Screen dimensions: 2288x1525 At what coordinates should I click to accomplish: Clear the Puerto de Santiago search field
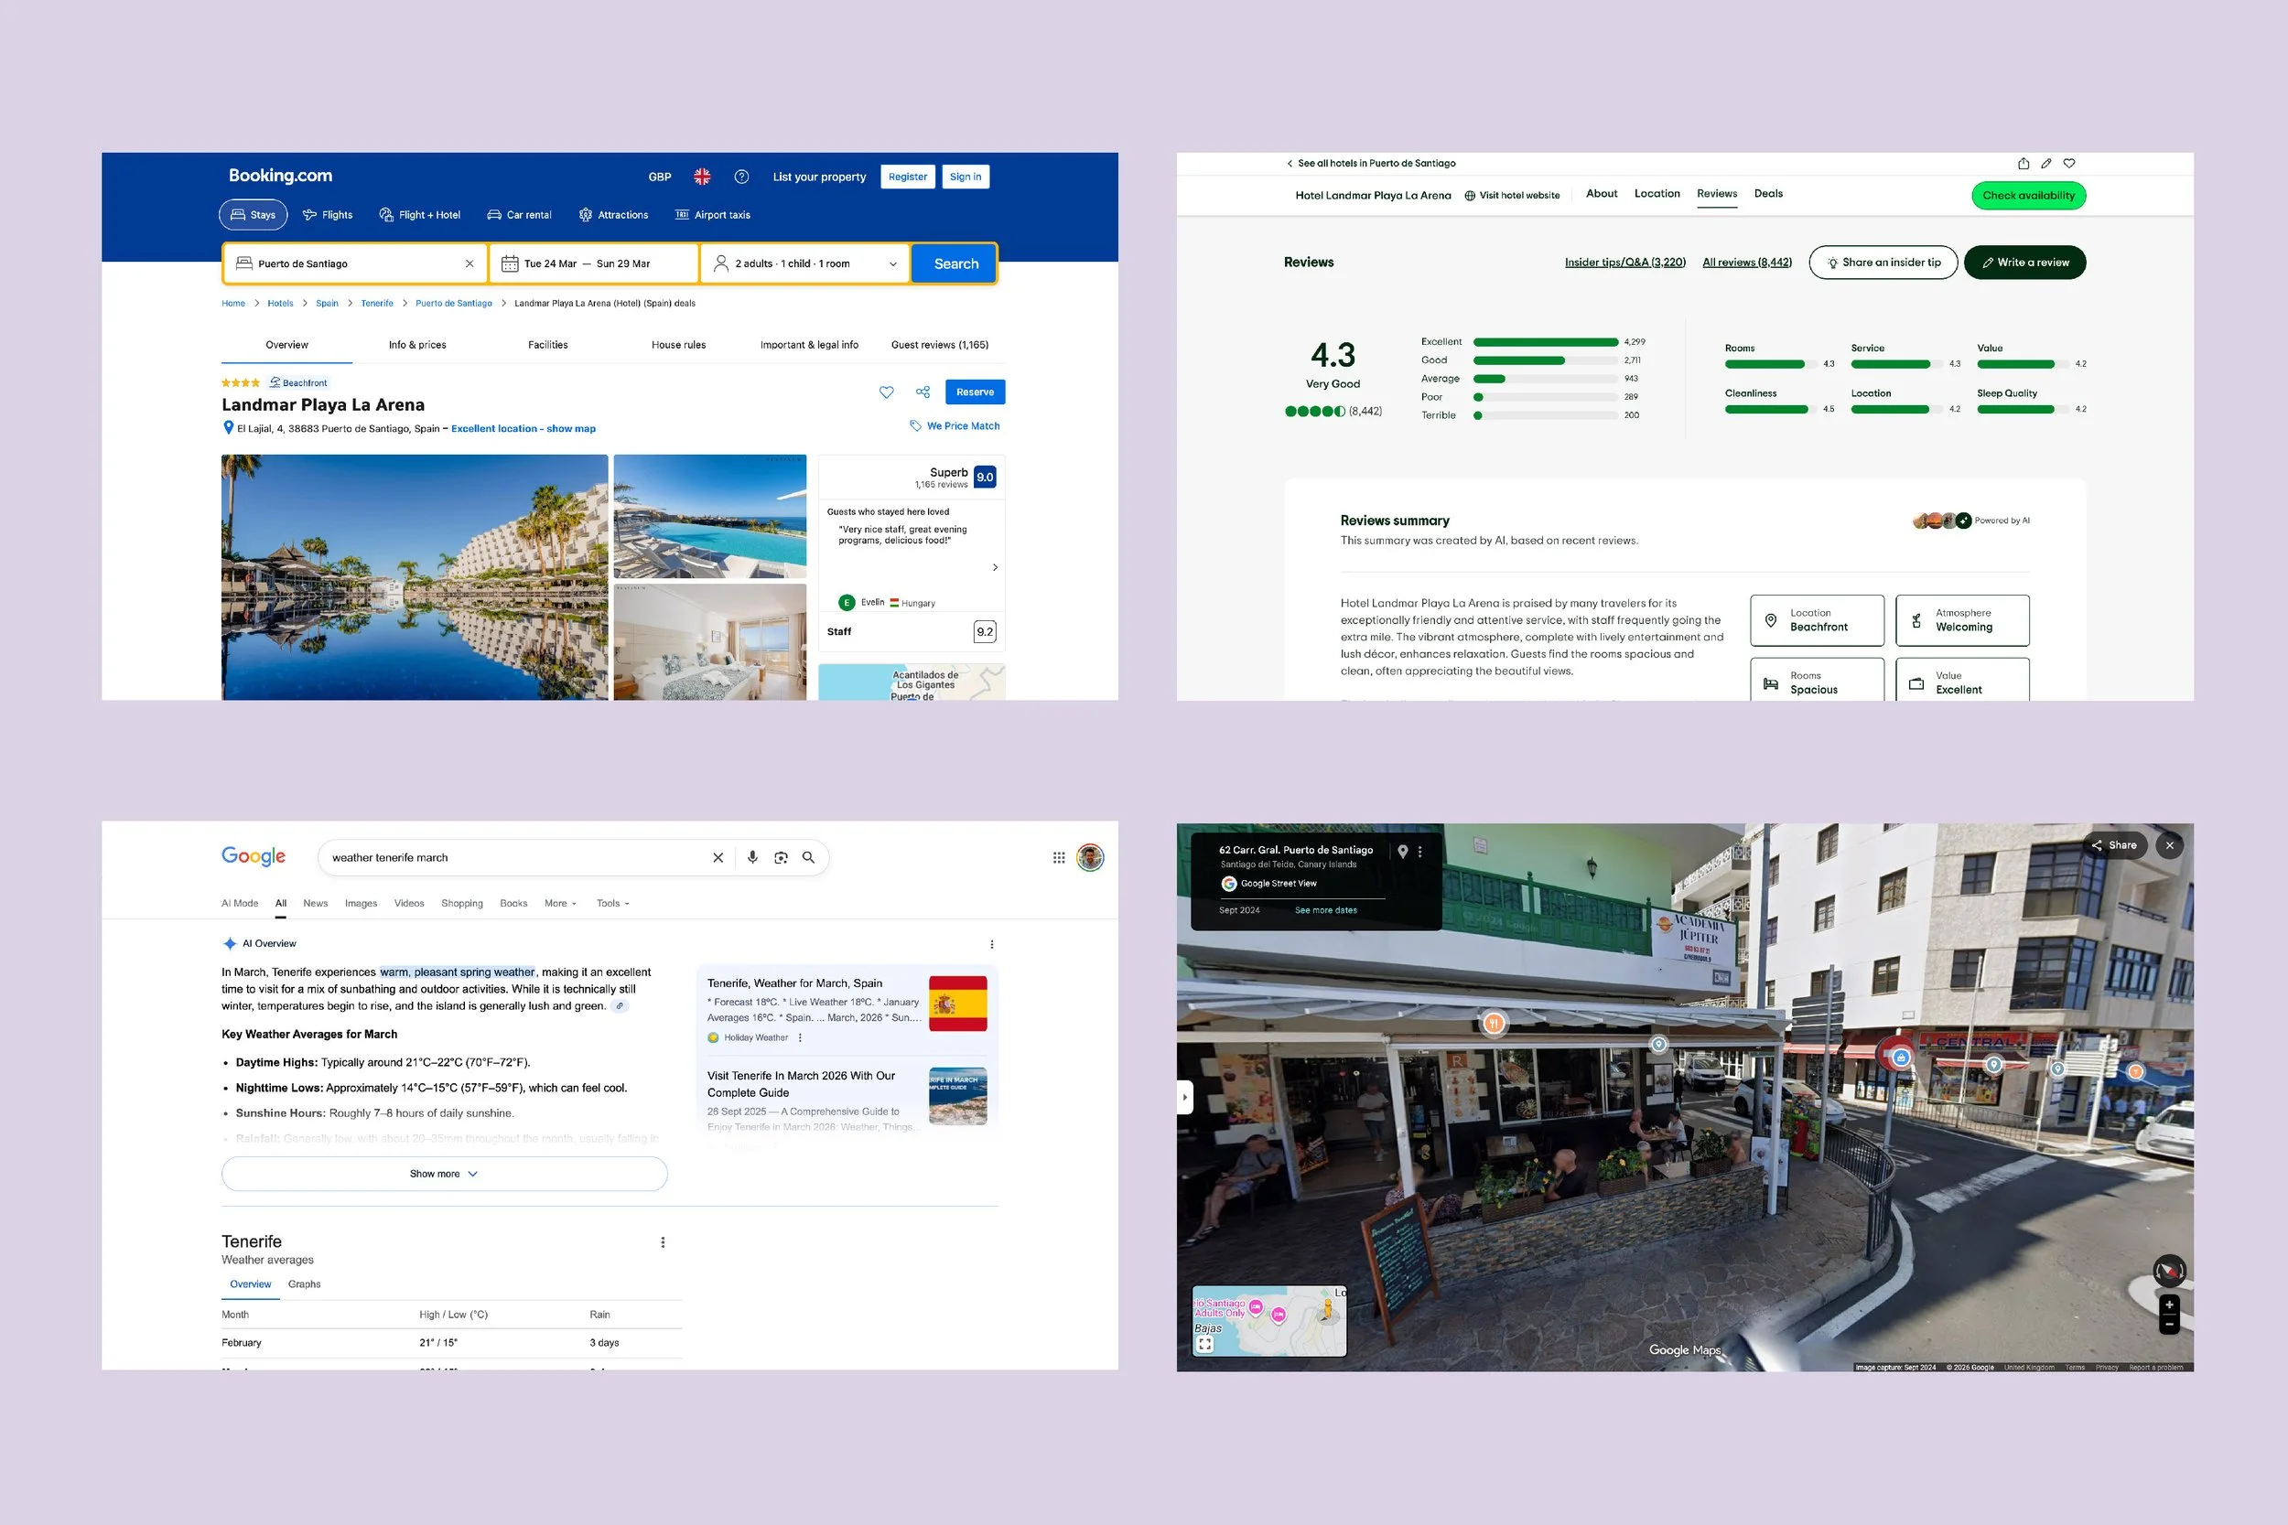(x=469, y=263)
